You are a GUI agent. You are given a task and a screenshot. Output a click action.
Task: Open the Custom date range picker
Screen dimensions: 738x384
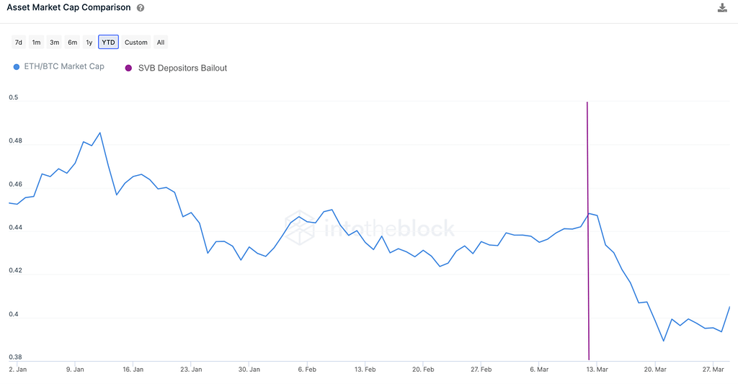click(x=135, y=43)
